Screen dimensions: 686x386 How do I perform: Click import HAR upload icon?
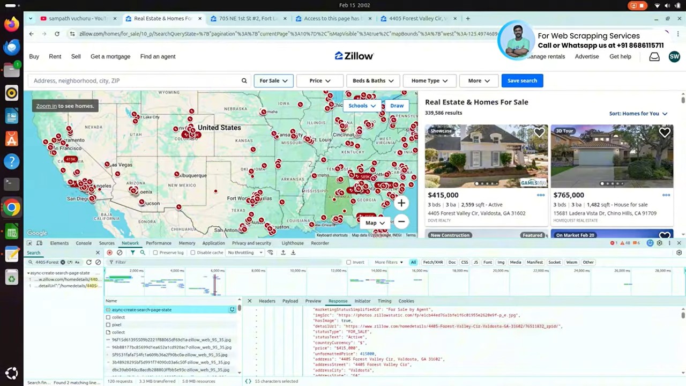pyautogui.click(x=283, y=253)
